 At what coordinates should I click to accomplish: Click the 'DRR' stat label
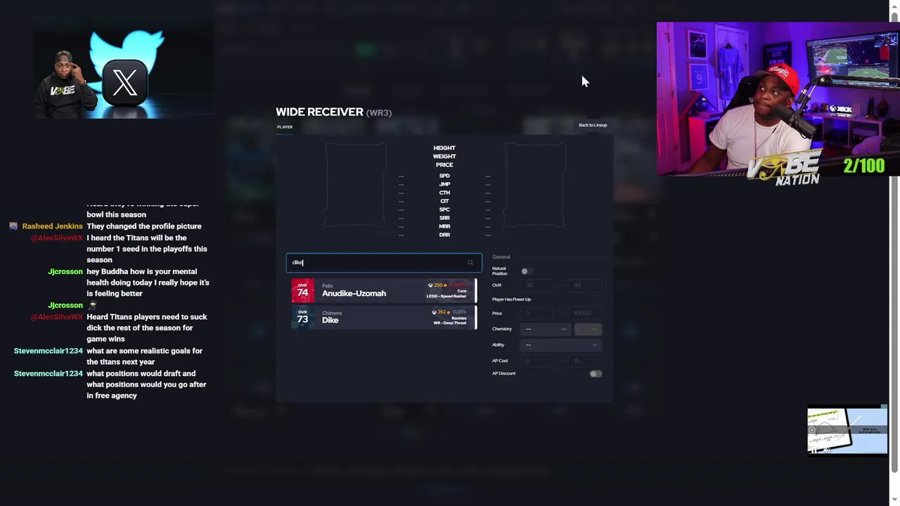[x=444, y=235]
